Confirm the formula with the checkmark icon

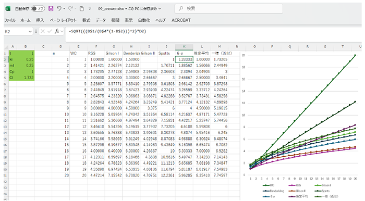(50, 31)
